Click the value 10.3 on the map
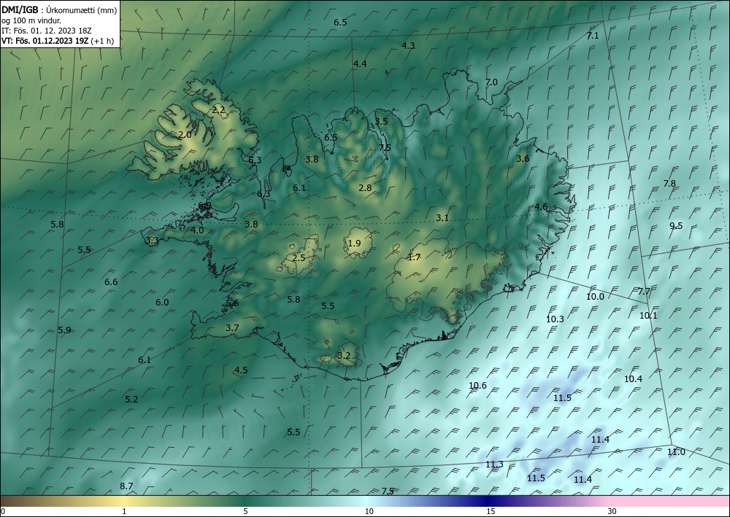The height and width of the screenshot is (517, 730). click(555, 319)
